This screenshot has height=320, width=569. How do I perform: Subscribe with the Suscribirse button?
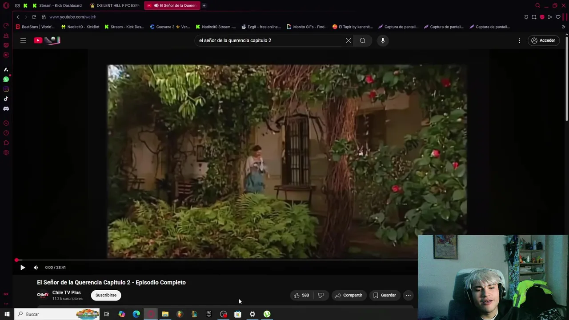point(106,295)
